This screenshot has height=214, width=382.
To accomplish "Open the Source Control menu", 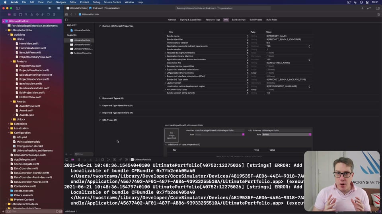I will point(112,2).
